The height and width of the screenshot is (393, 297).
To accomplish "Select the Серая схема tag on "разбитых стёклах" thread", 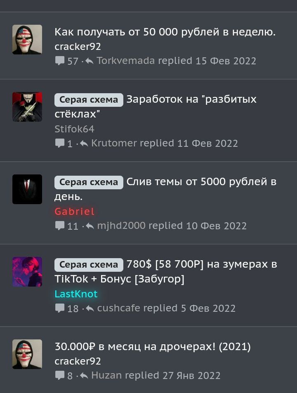I will [x=89, y=100].
